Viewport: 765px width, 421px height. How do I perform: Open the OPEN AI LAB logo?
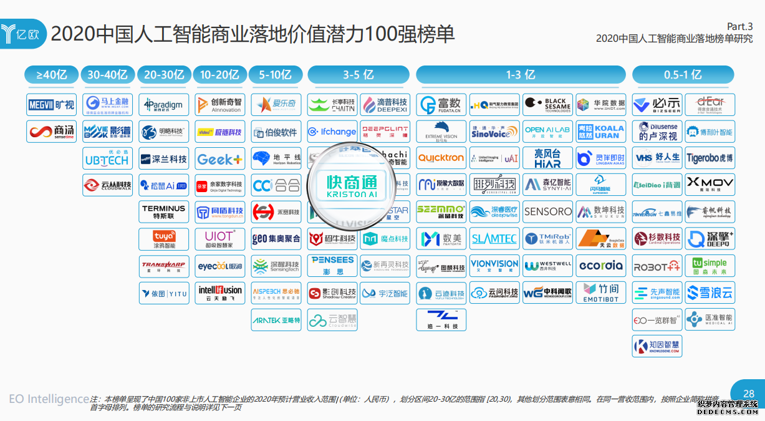tap(547, 132)
